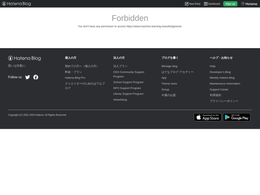This screenshot has height=195, width=260.
Task: Go to the Support Center
Action: [x=219, y=89]
